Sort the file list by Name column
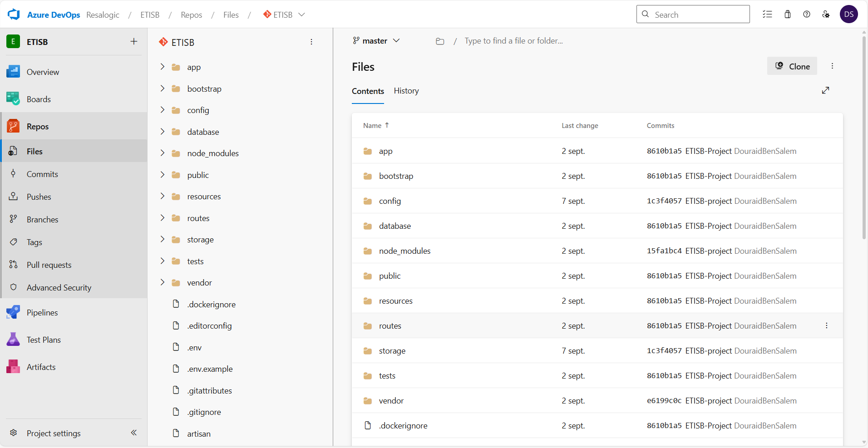 coord(376,125)
